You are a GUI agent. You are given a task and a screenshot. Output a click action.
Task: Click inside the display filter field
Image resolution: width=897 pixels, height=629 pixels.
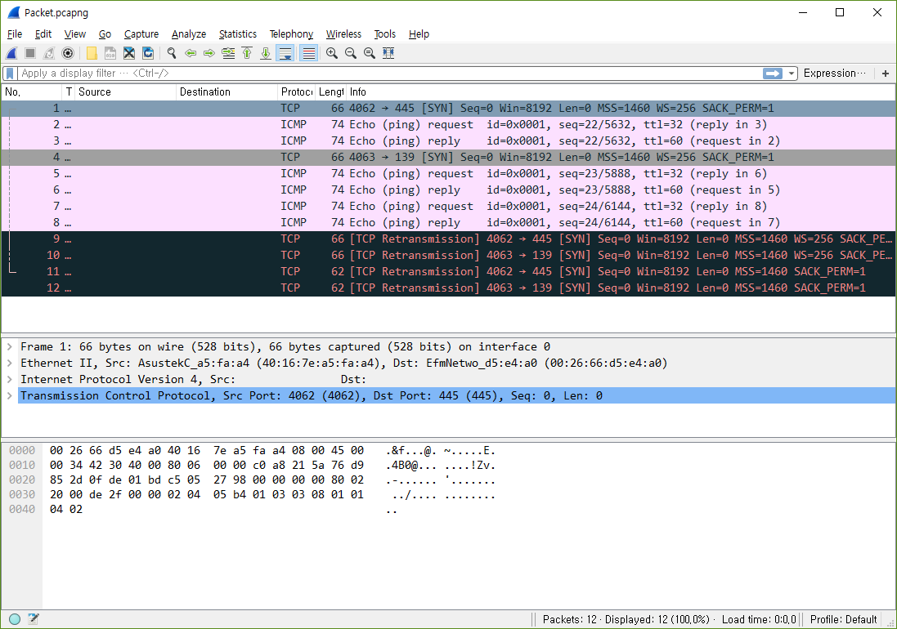[389, 74]
